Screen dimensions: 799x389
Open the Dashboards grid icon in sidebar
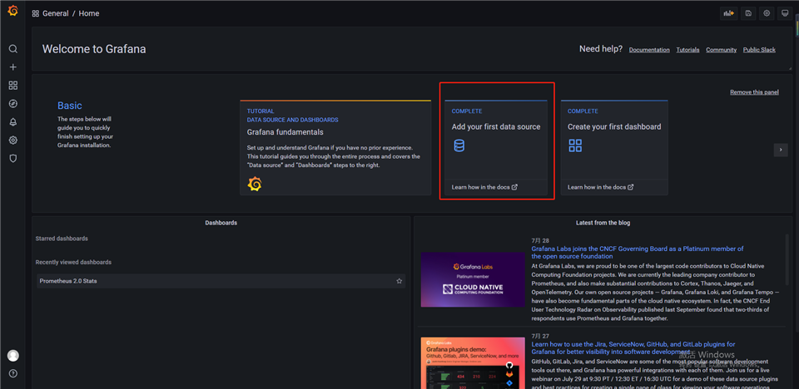click(13, 86)
